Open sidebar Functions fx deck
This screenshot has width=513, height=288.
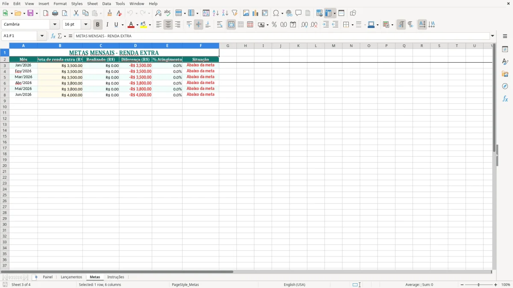505,99
